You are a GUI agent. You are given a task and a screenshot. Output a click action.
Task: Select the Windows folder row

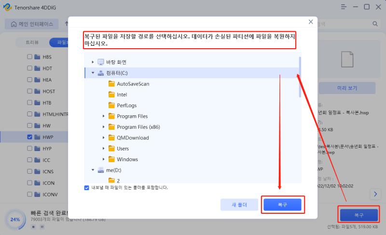click(193, 159)
